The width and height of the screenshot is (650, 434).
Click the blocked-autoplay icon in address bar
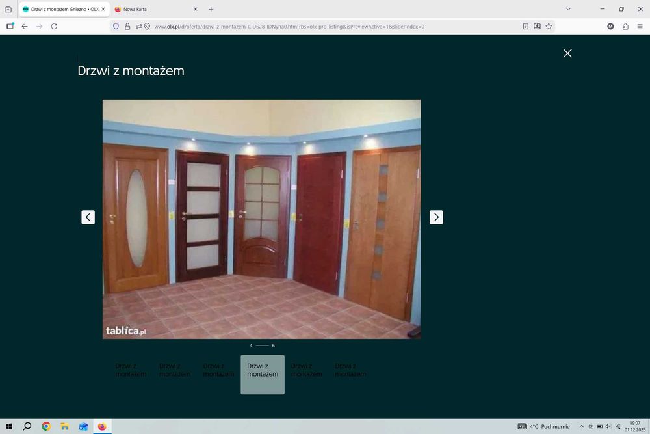(147, 27)
